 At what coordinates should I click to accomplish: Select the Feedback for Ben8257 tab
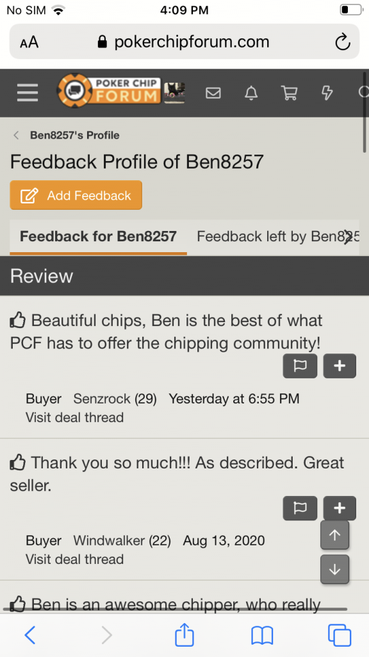pyautogui.click(x=98, y=237)
